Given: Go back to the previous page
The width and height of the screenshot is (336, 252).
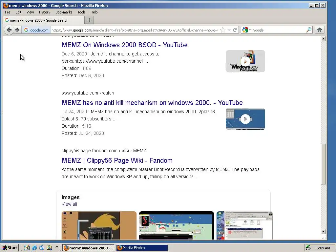Looking at the screenshot, I should click(9, 30).
